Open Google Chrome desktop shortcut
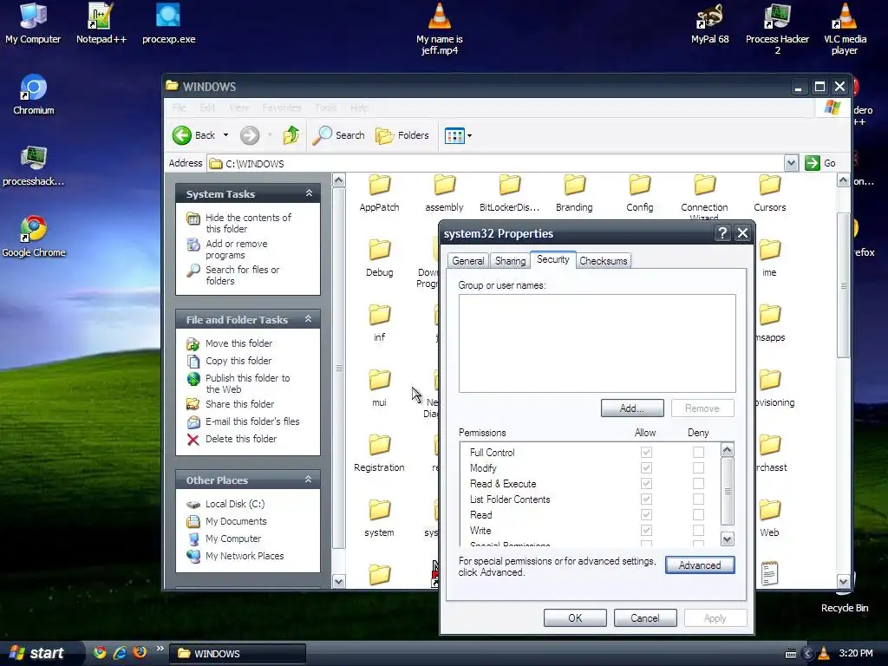 [x=34, y=237]
